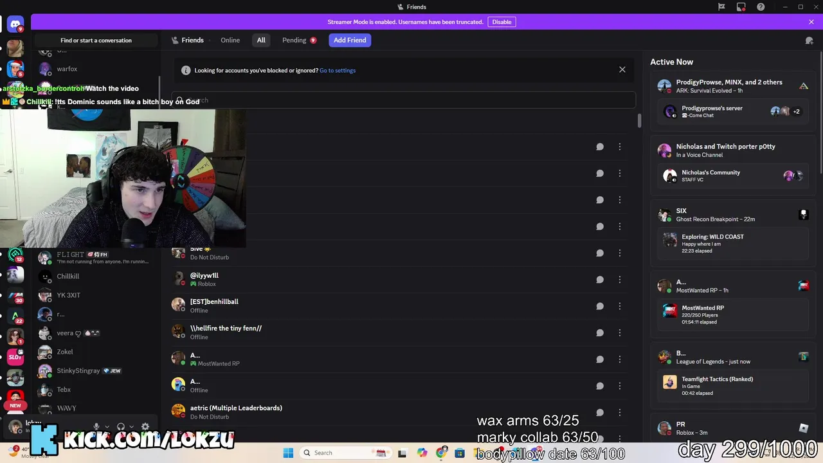Open the server icon with NEW badge

coord(15,399)
